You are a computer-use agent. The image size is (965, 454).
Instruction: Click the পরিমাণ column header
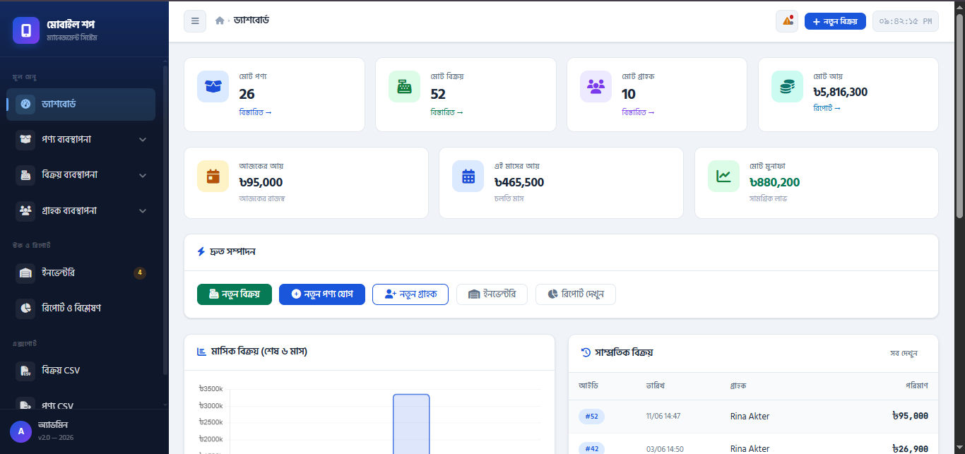tap(917, 386)
